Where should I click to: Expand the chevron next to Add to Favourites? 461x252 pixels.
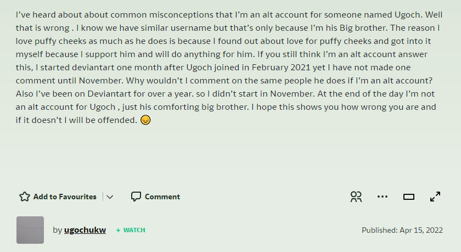click(110, 197)
